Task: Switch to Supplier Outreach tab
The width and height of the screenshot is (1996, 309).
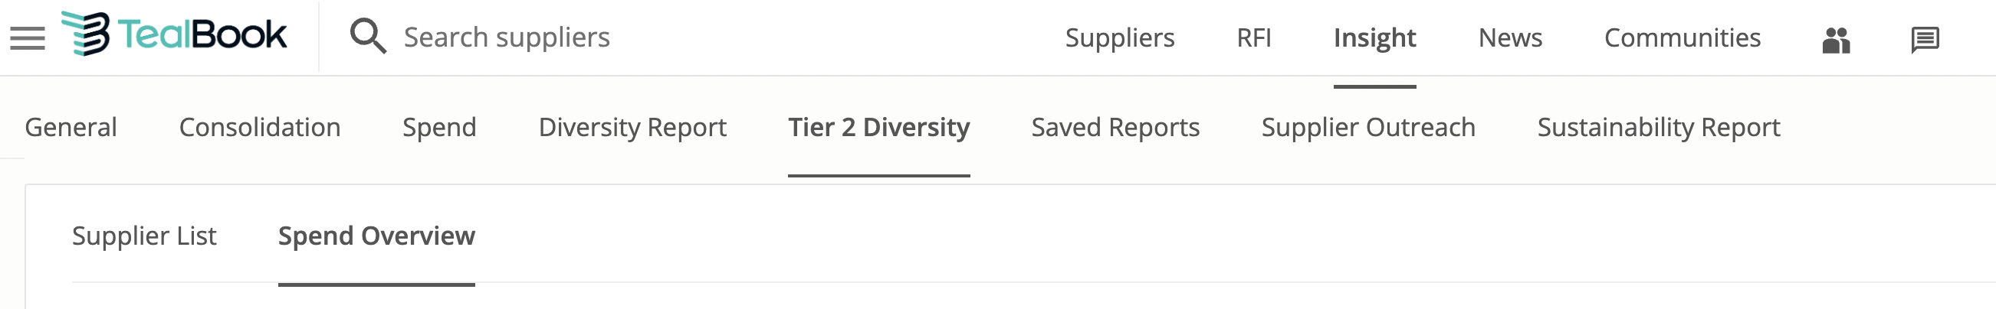Action: tap(1368, 128)
